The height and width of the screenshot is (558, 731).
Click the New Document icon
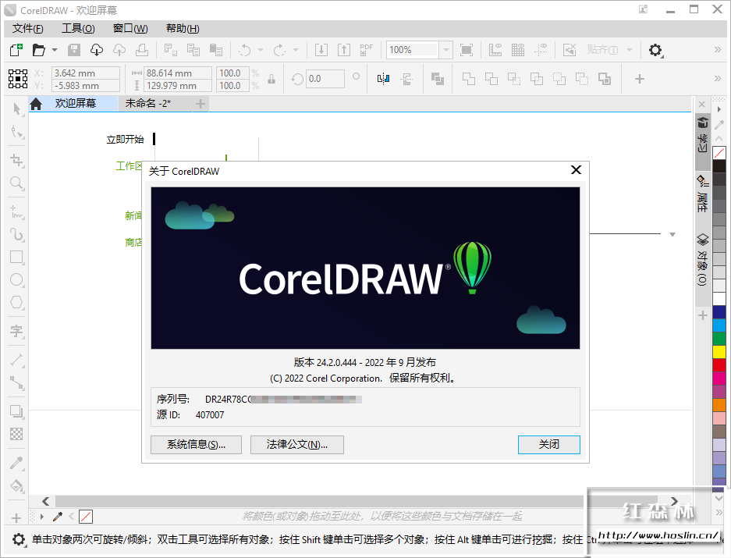(16, 50)
